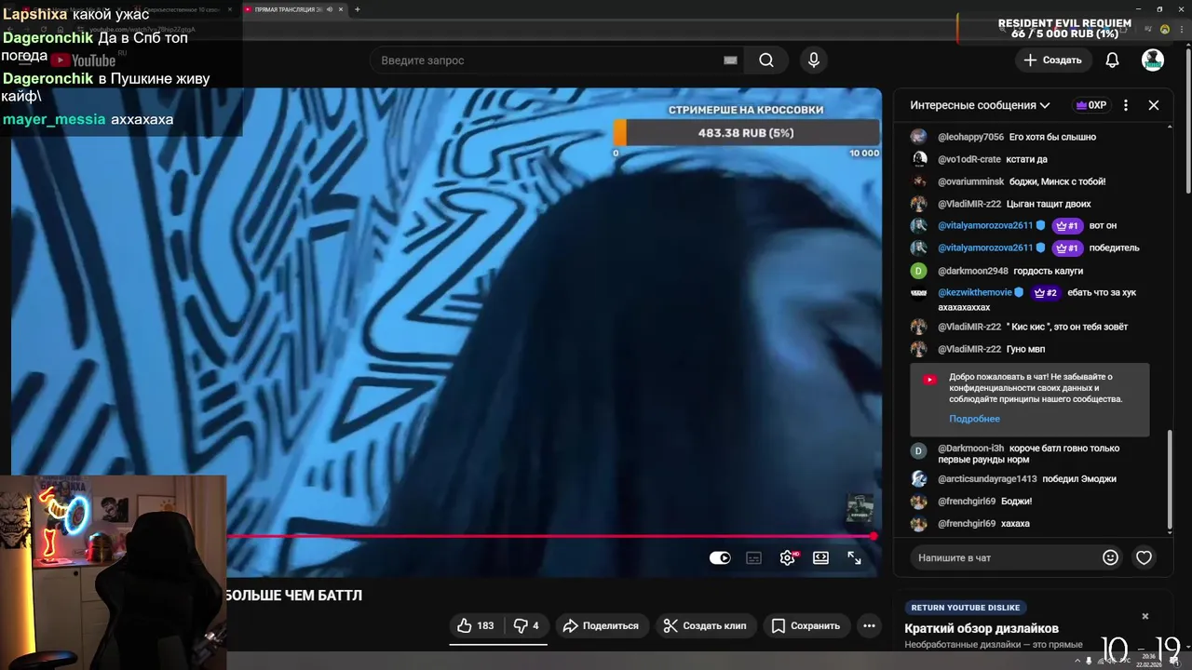1192x670 pixels.
Task: Click the YouTube logo
Action: (84, 60)
